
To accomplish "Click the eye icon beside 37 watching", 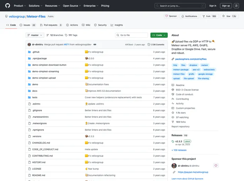I will point(173,117).
